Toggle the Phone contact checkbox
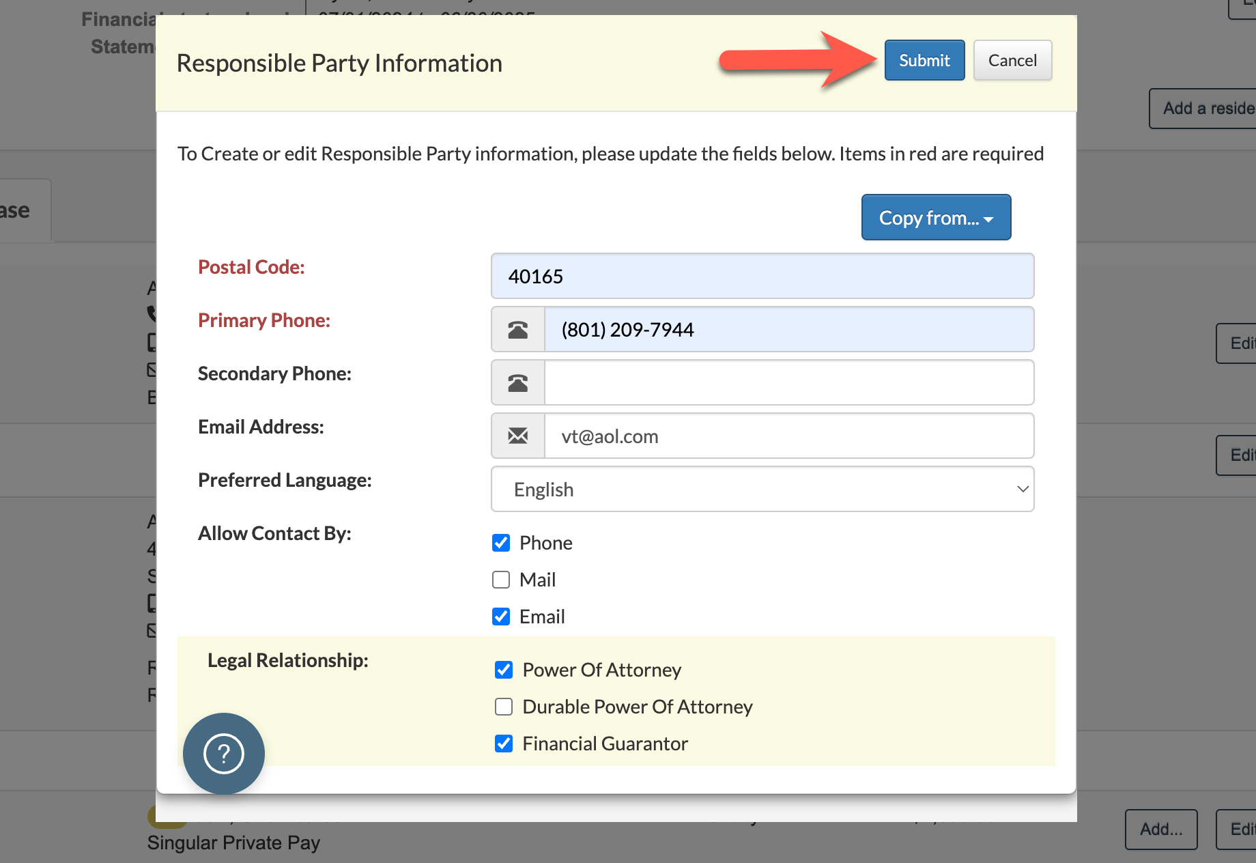The image size is (1256, 863). pyautogui.click(x=501, y=543)
